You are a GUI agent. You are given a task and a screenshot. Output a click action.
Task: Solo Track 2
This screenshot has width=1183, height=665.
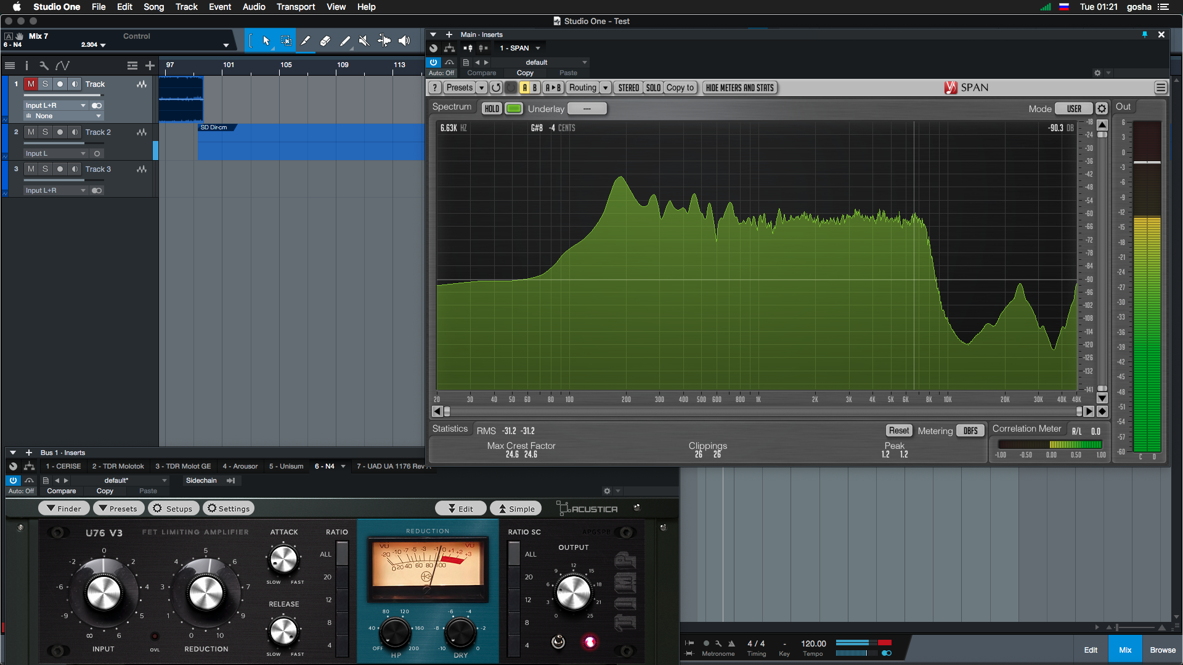coord(45,132)
